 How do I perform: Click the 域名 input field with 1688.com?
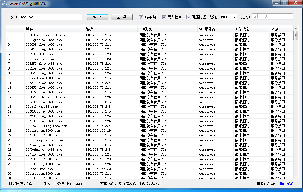51,17
